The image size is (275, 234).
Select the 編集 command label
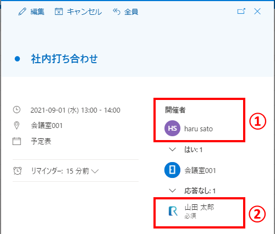pyautogui.click(x=37, y=12)
